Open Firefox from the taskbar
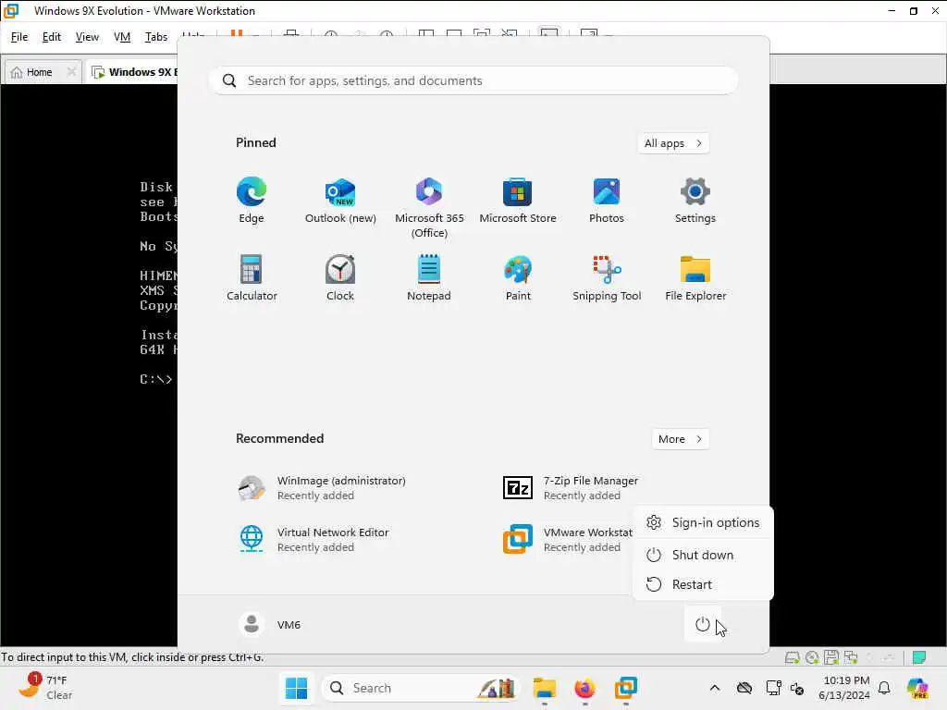Screen dimensions: 947x710 (584, 688)
